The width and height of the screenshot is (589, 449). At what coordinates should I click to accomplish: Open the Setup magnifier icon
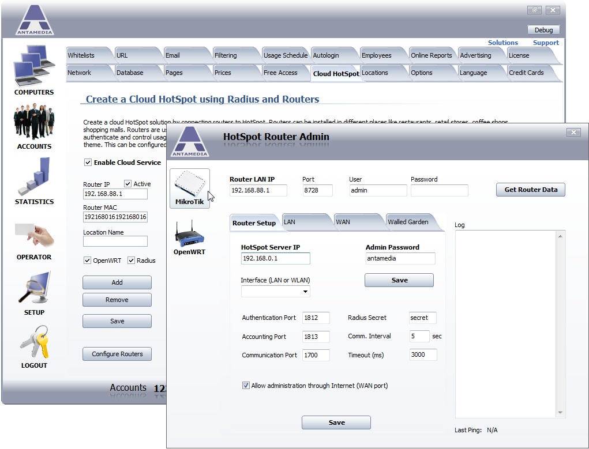[34, 287]
